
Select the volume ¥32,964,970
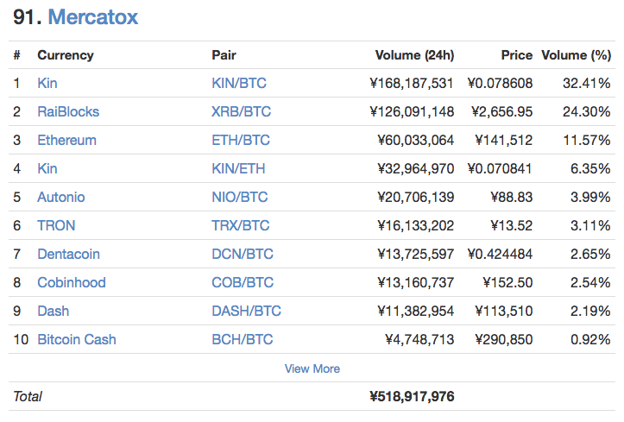pos(415,168)
